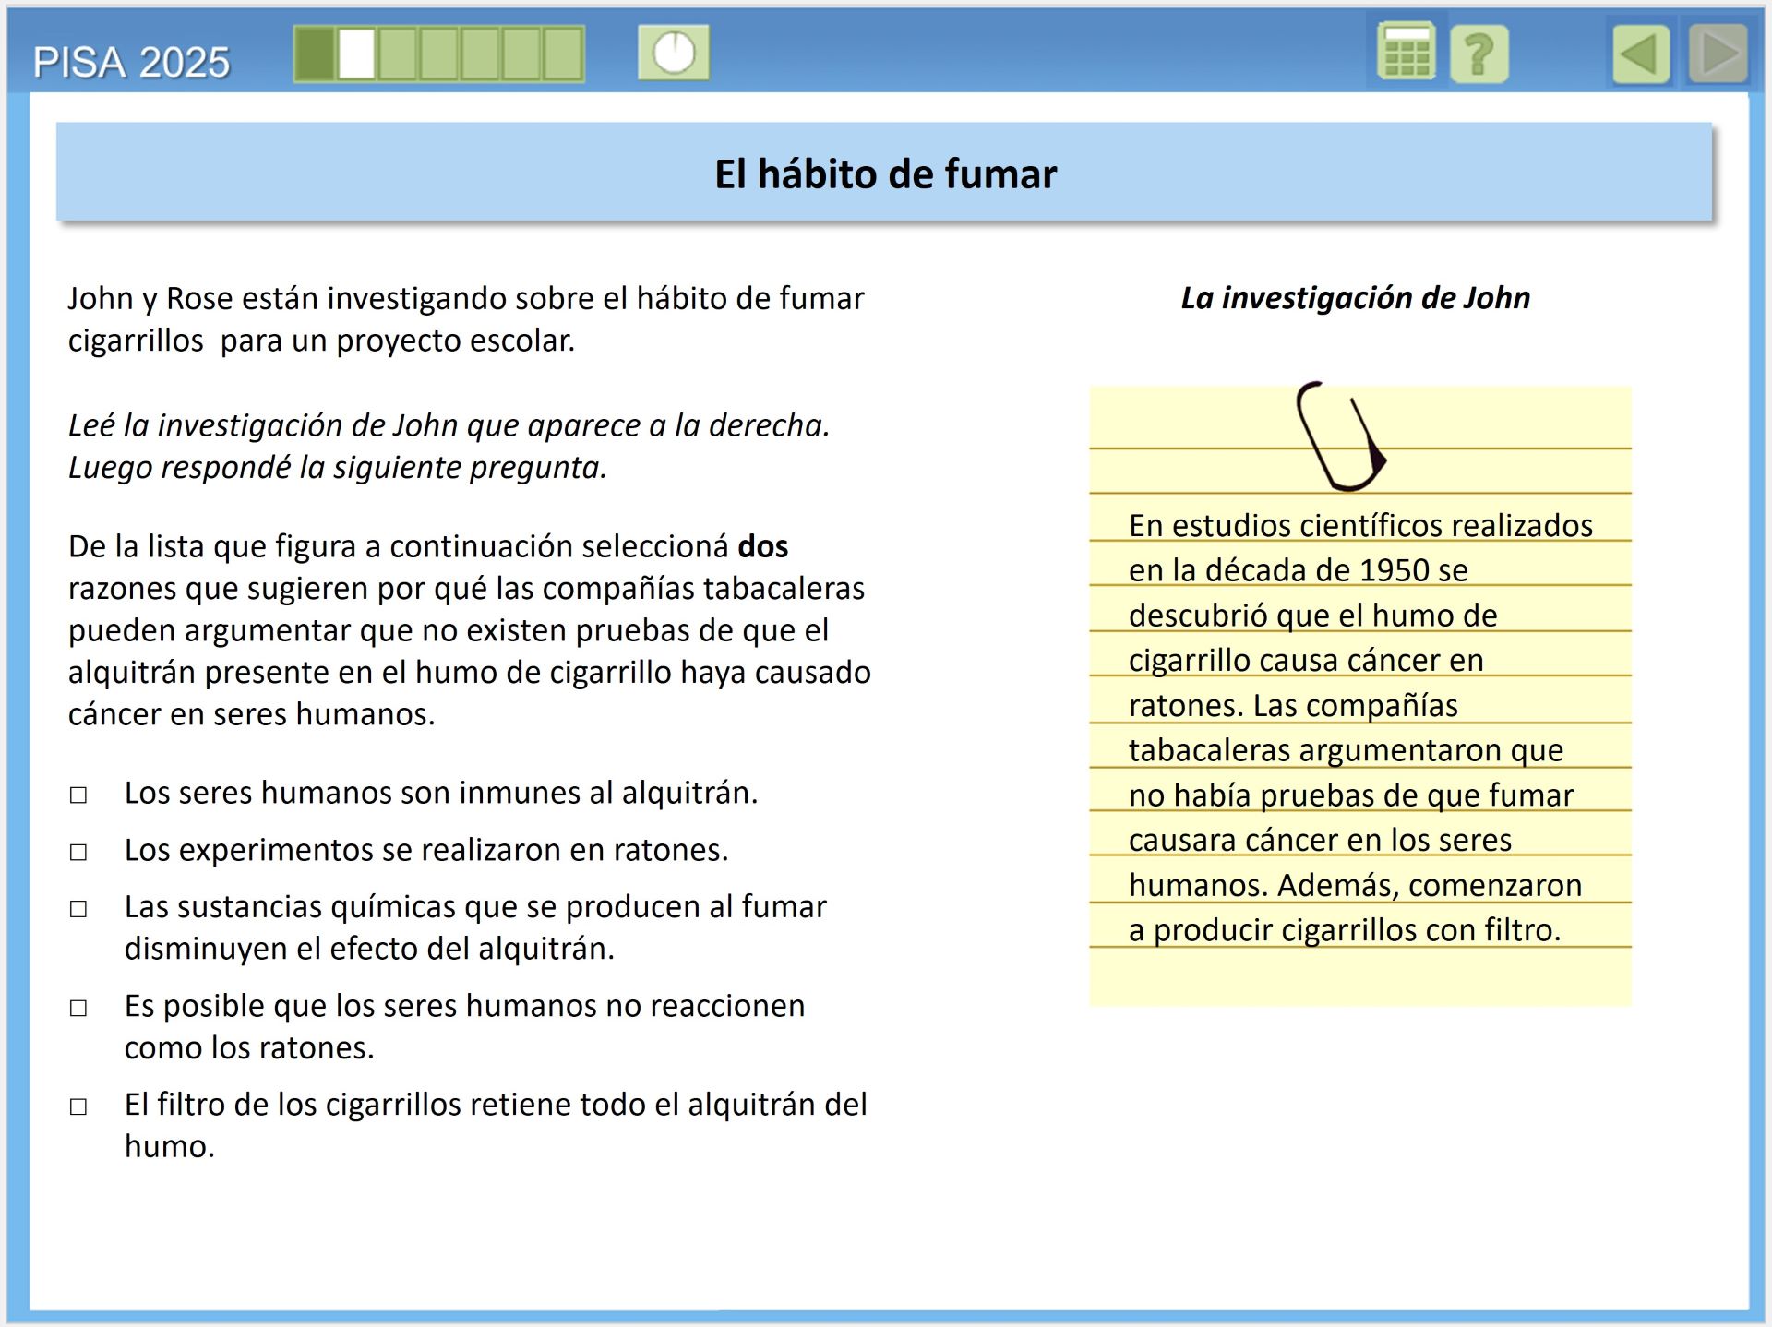The height and width of the screenshot is (1327, 1772).
Task: Check 'Es posible que los seres humanos' option
Action: 78,1008
